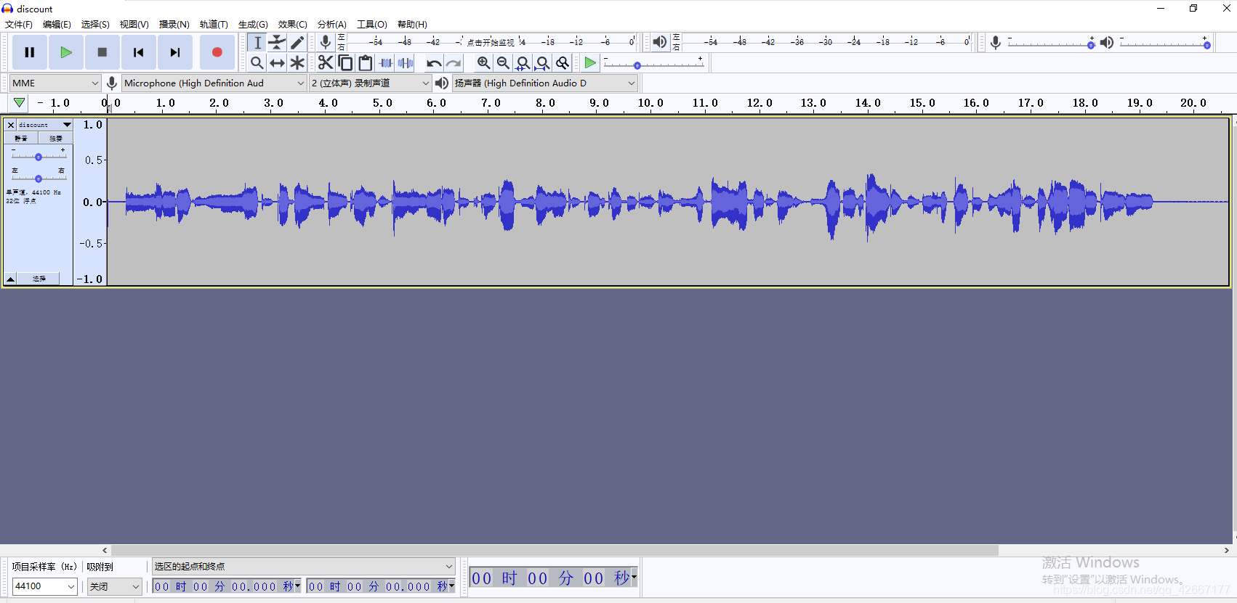1237x603 pixels.
Task: Click the green timeline options triangle
Action: 19,103
